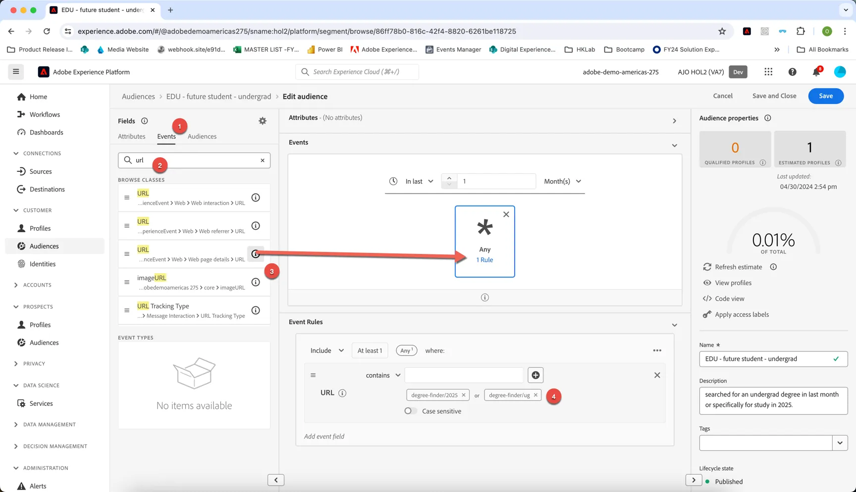Remove the Any event card
856x492 pixels.
(506, 214)
